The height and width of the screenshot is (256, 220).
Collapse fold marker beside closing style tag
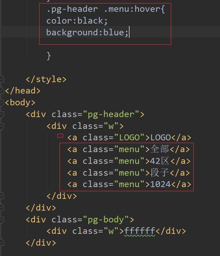pyautogui.click(x=2, y=79)
